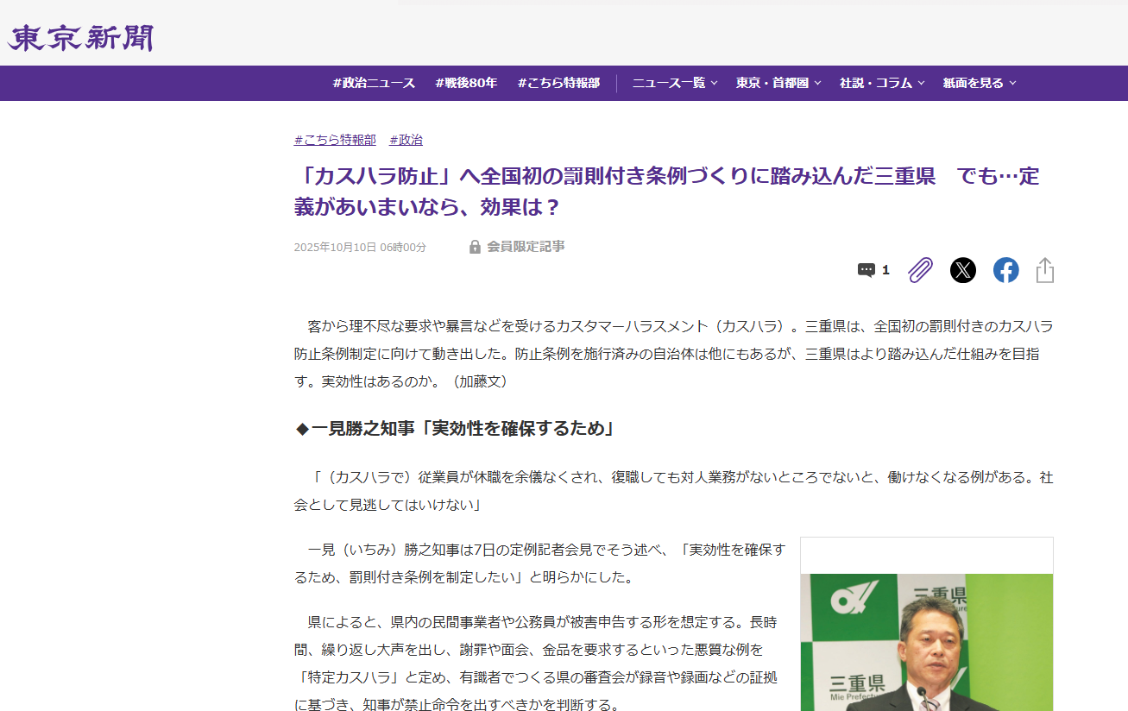Expand the 東京・首都圏 dropdown menu
This screenshot has width=1128, height=711.
point(778,83)
